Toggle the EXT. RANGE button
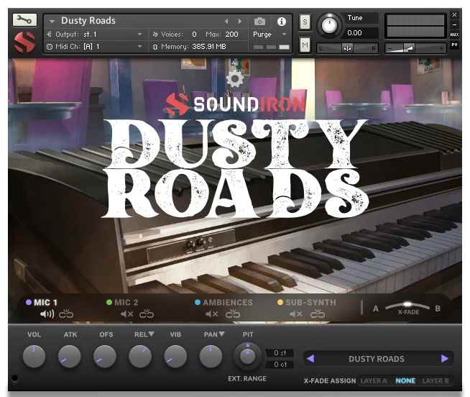 tap(247, 379)
